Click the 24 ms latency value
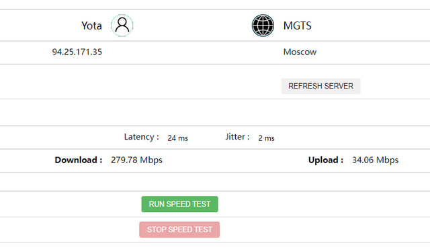Viewport: 430px width, 251px height. (177, 138)
